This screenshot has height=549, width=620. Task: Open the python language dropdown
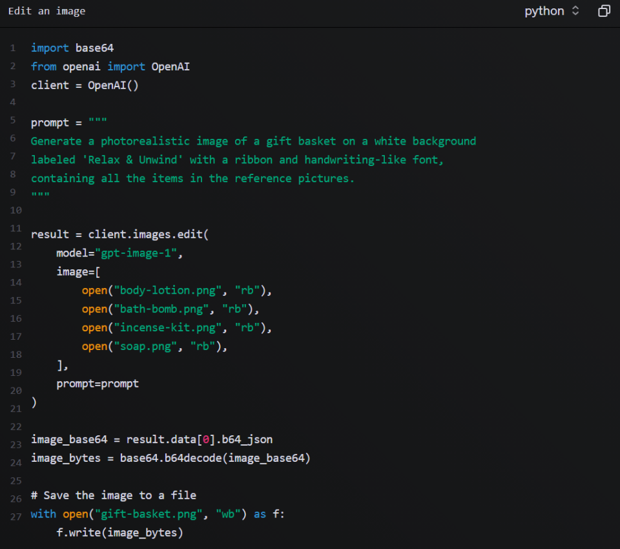click(552, 11)
